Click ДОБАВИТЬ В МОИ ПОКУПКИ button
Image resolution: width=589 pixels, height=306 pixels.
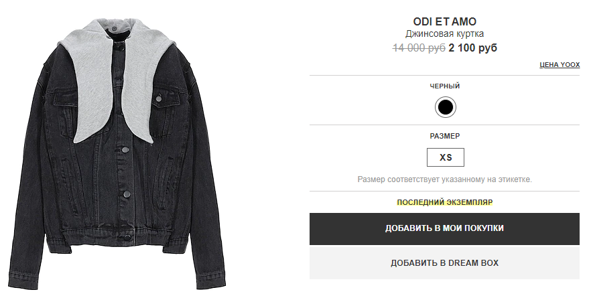click(444, 228)
